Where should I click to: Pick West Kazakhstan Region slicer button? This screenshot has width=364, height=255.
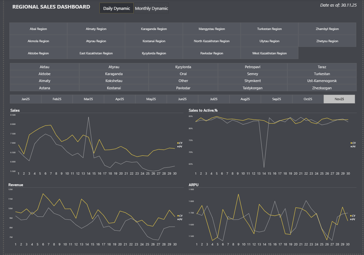click(x=270, y=53)
